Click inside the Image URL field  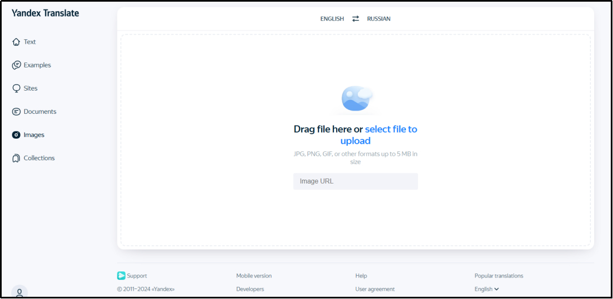[356, 181]
